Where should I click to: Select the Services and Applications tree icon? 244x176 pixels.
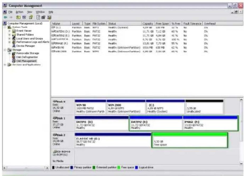(x=9, y=65)
